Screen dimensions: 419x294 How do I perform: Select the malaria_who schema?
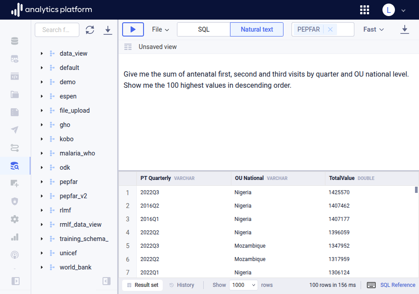click(x=77, y=153)
